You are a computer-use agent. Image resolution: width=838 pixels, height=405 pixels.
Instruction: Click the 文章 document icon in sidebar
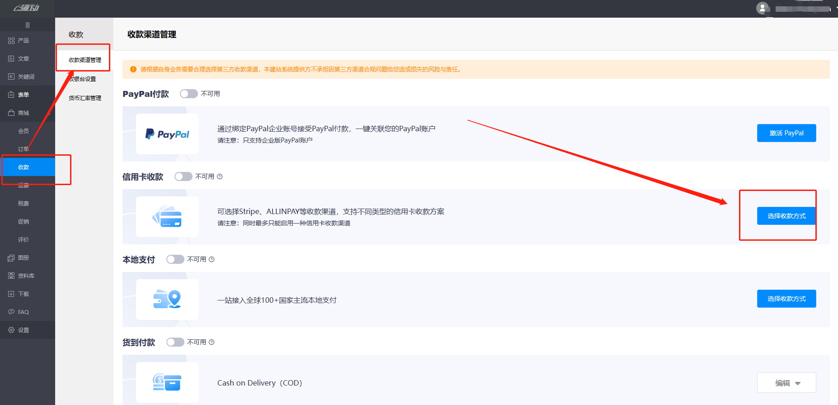click(11, 59)
